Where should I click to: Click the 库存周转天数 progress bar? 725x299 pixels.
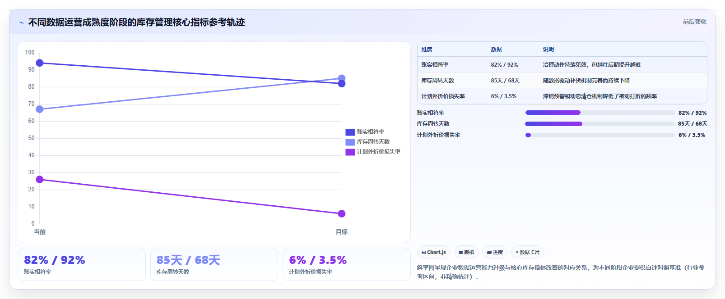[x=600, y=124]
